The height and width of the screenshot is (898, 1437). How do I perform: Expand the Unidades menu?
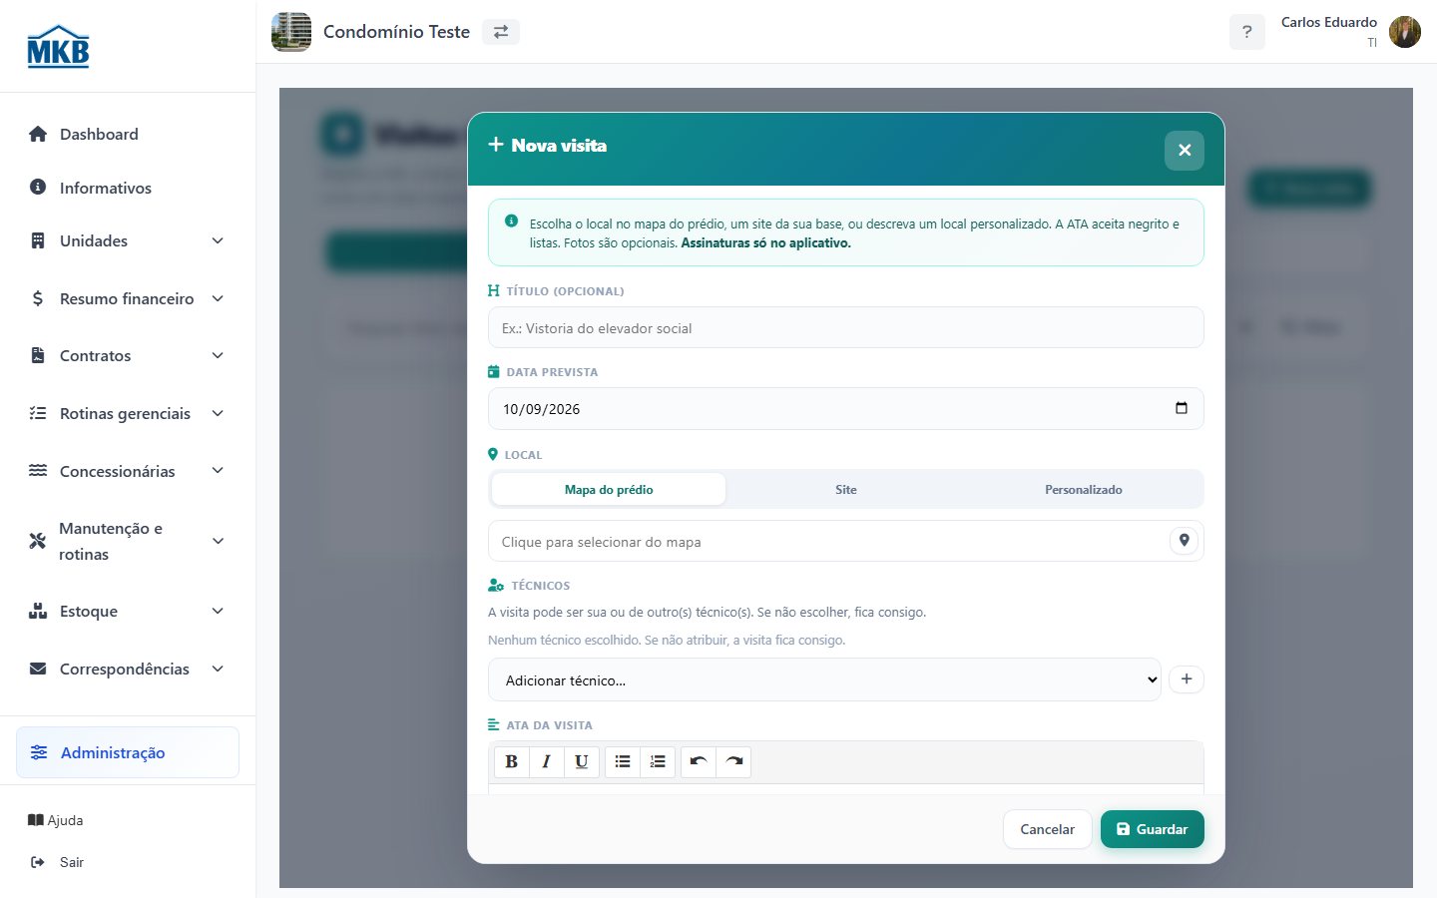(128, 240)
